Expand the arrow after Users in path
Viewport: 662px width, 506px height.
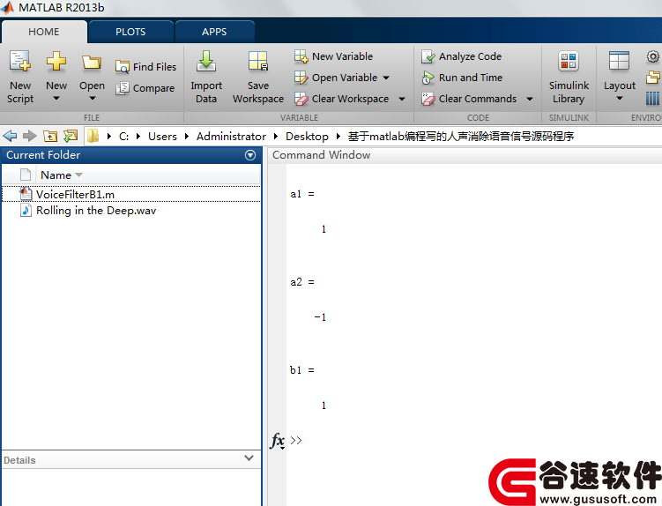point(187,136)
